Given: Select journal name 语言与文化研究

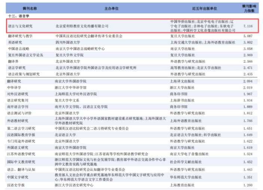Looking at the screenshot, I should [x=20, y=26].
